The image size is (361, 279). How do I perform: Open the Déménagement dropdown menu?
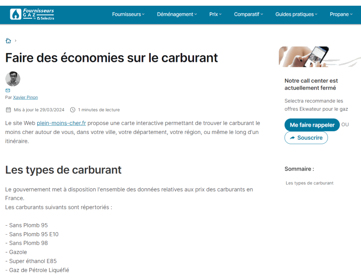pos(177,14)
